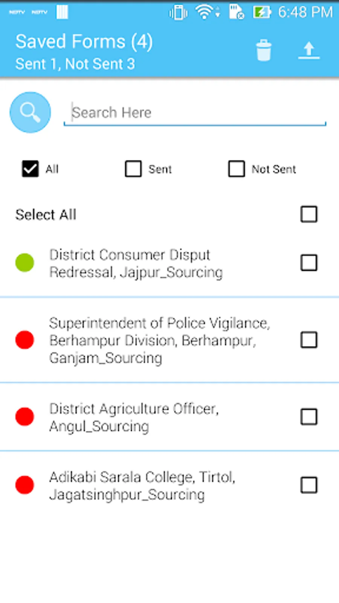Select District Agriculture Officer form checkbox
Screen dimensions: 339x603
(309, 417)
